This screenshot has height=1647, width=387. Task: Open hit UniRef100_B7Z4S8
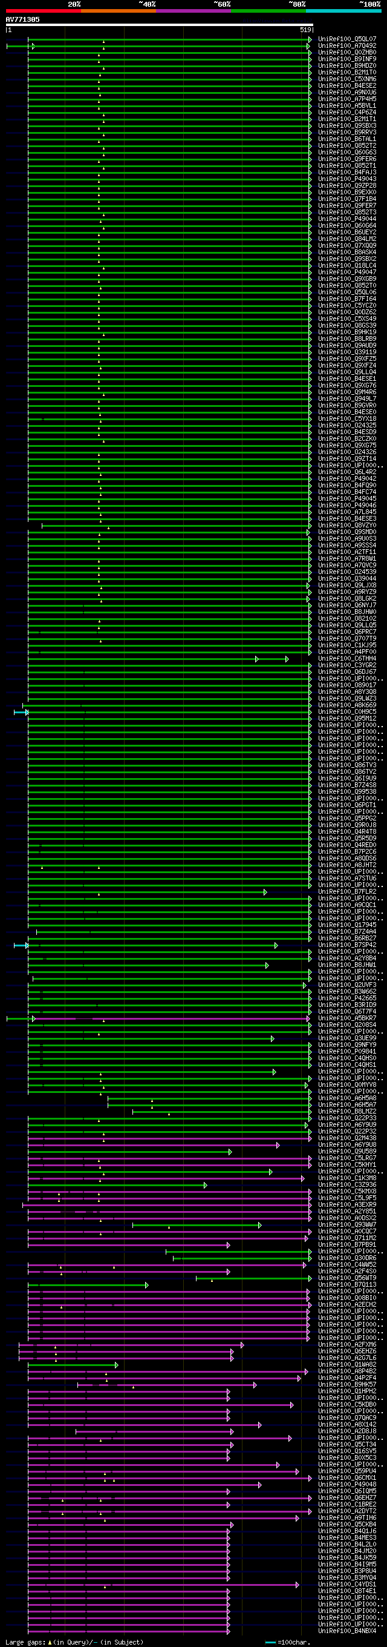pos(348,785)
